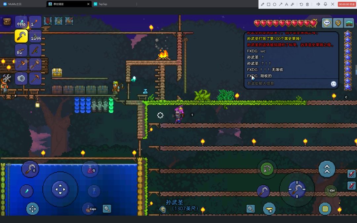Fire the green grappling hook button
The image size is (357, 223).
click(267, 169)
